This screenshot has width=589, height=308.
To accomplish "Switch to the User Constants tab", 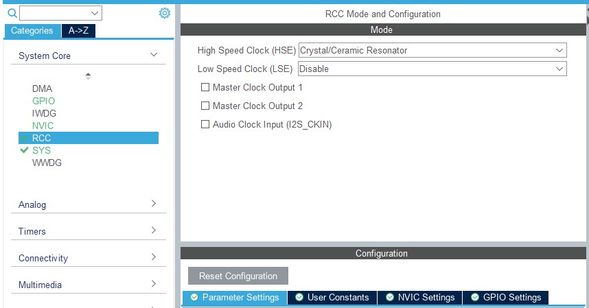I will tap(332, 298).
